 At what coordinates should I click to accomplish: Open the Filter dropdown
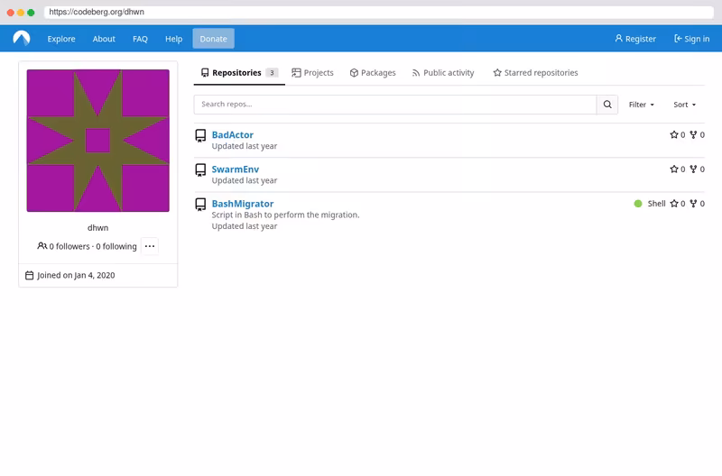point(642,105)
